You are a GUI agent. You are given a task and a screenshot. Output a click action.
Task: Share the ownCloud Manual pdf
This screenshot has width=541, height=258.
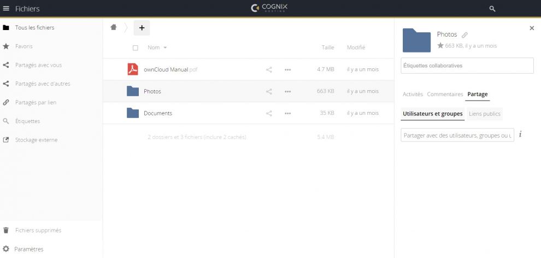[x=269, y=69]
